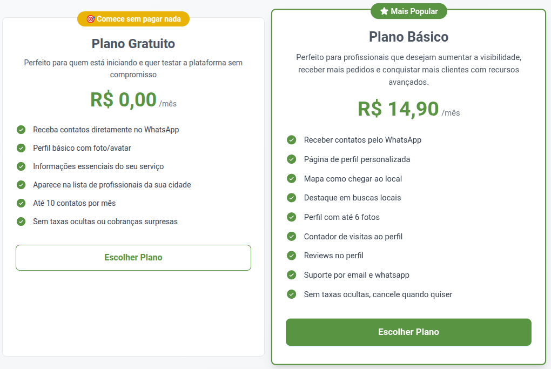Choose Plano Básico with solid green Escolher Plano button
The image size is (551, 369).
coord(408,332)
